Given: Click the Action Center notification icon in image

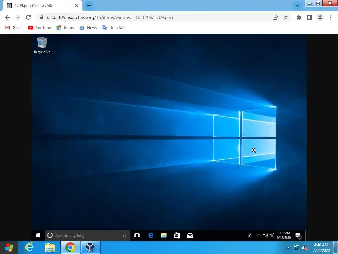Looking at the screenshot, I should click(x=298, y=235).
